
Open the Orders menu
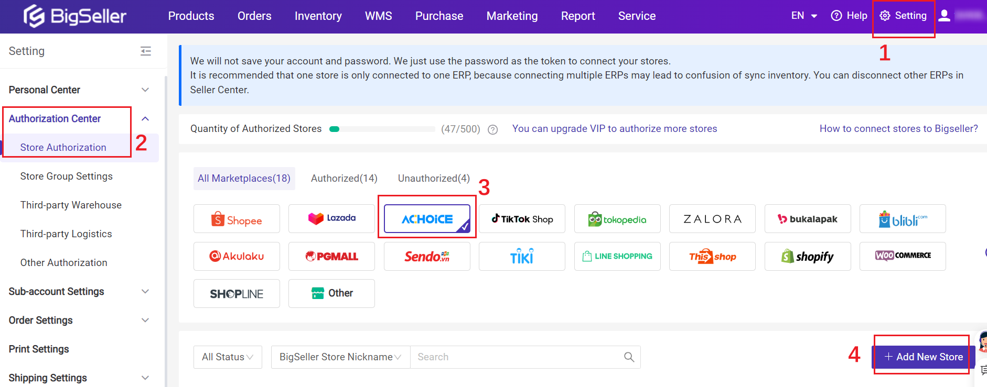(254, 16)
